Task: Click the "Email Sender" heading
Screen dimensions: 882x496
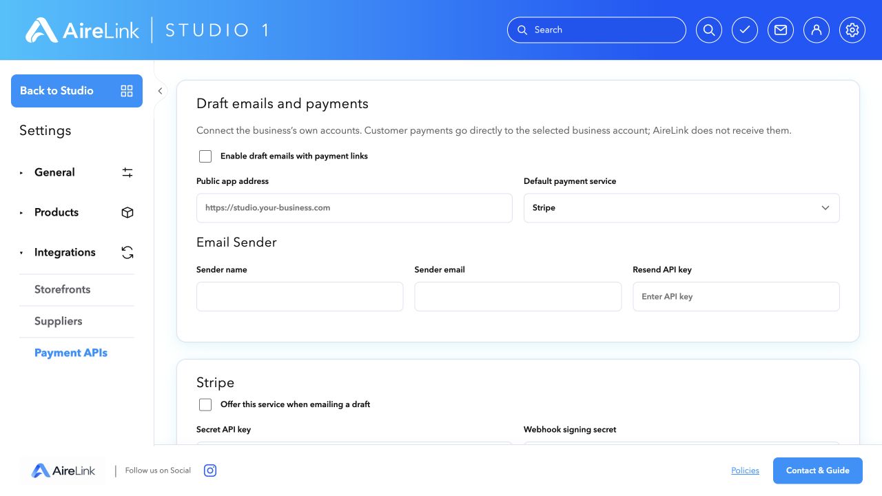Action: coord(236,242)
